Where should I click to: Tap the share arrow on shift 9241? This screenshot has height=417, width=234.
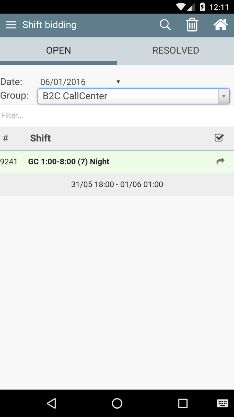220,161
